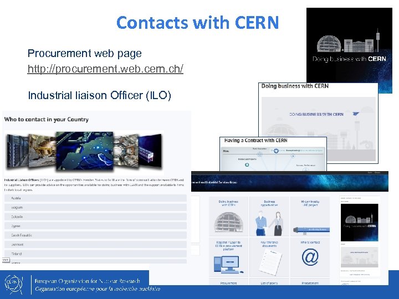Image resolution: width=399 pixels, height=299 pixels.
Task: Open the http://procurement.web.cern.ch/ link
Action: 105,69
